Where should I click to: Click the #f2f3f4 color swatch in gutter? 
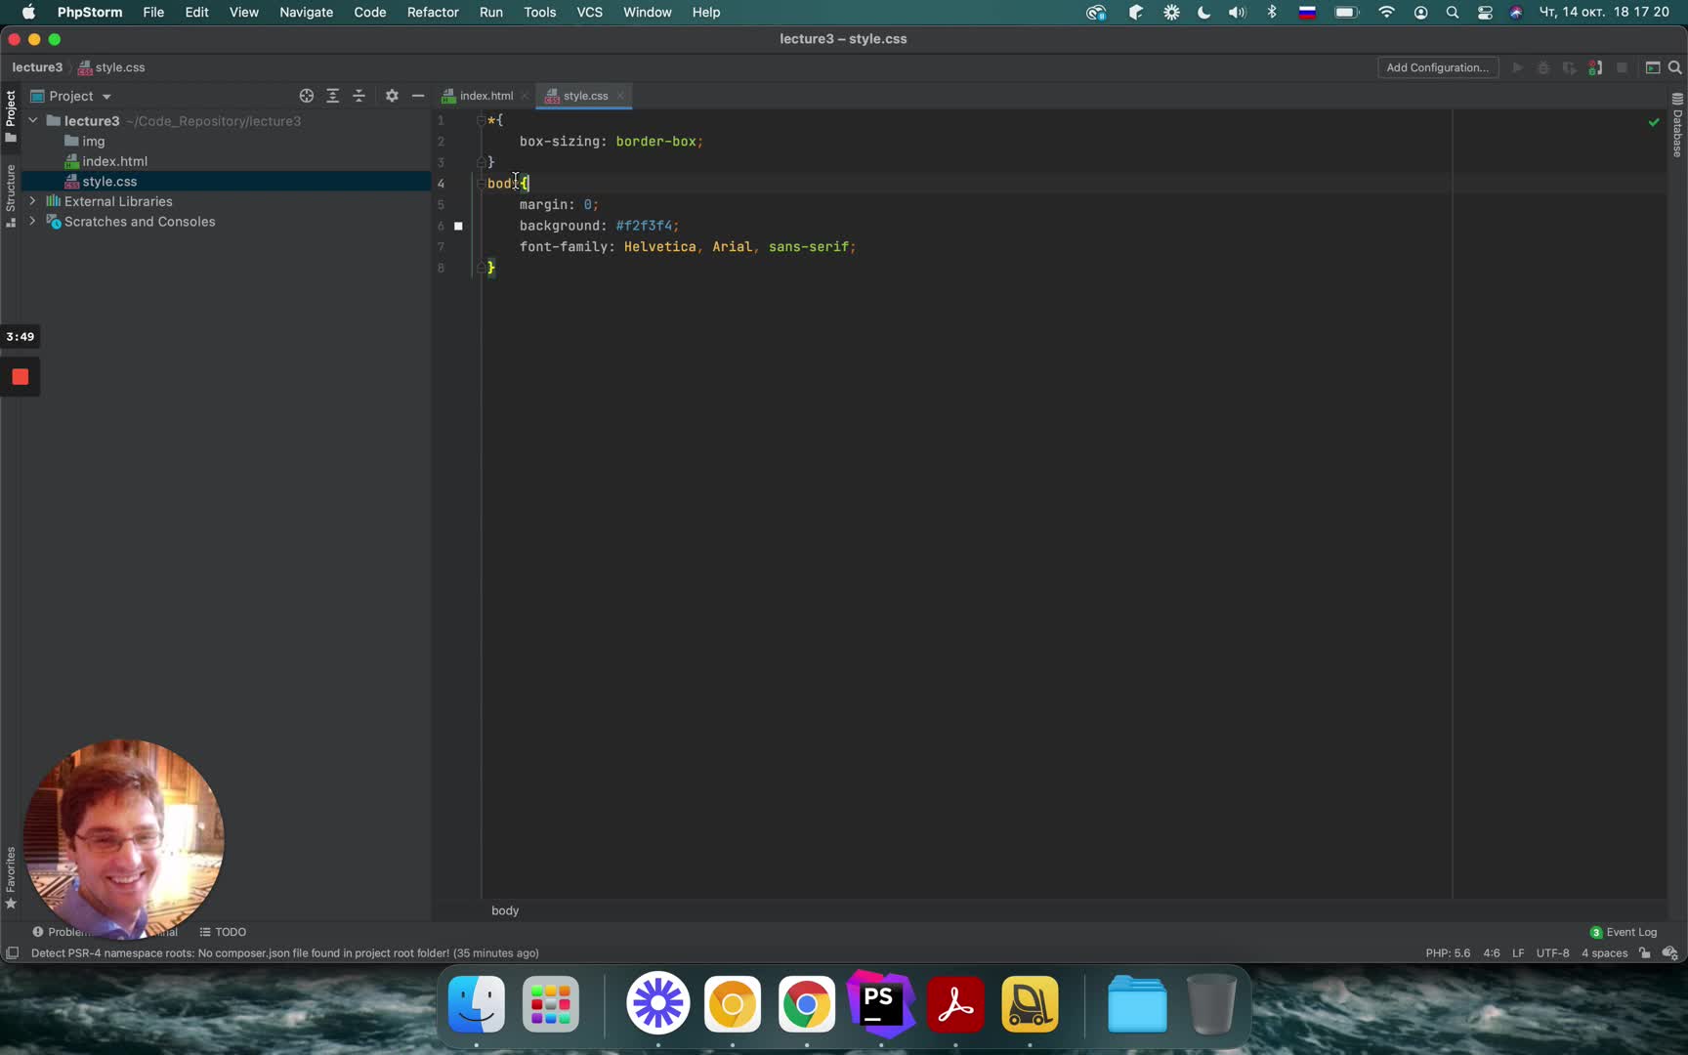[458, 226]
